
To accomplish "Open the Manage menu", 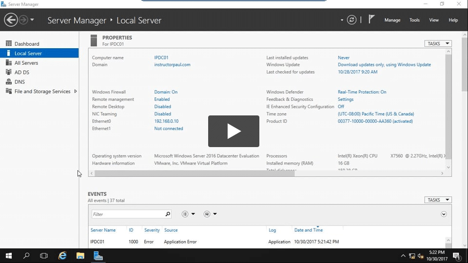I will (392, 20).
